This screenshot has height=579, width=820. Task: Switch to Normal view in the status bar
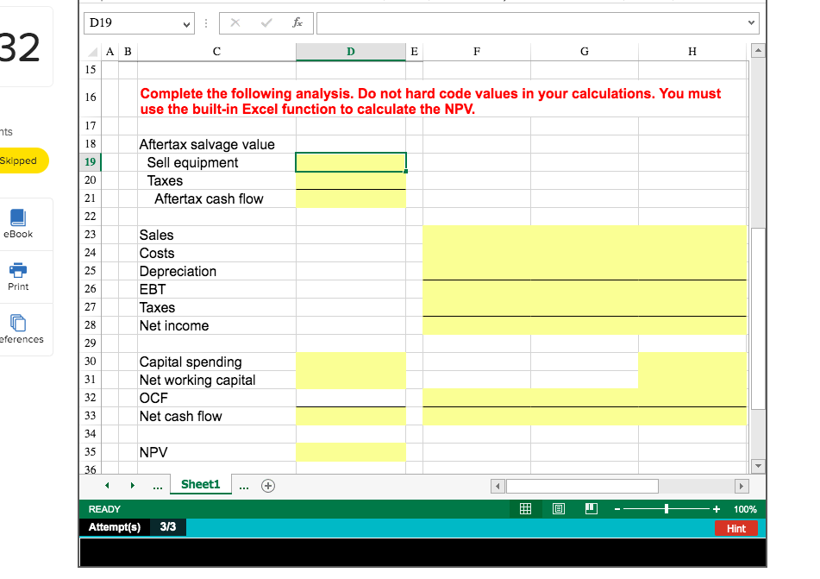525,509
